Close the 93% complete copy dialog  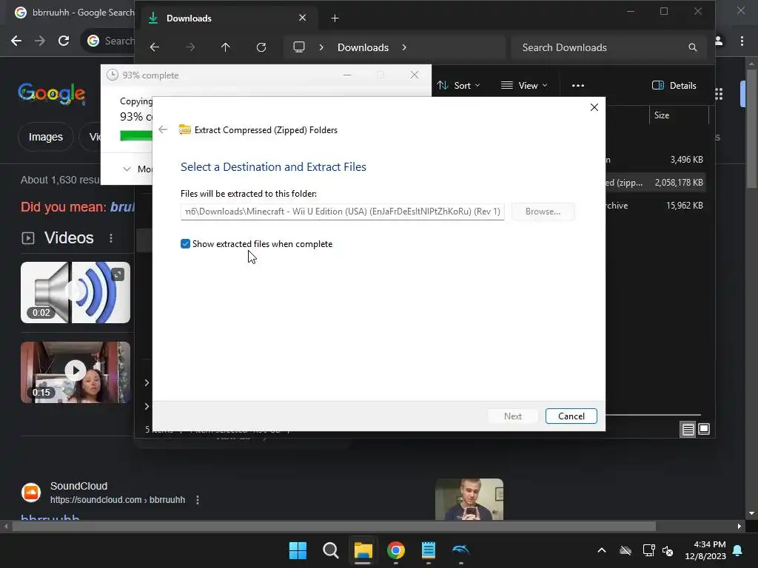coord(415,75)
